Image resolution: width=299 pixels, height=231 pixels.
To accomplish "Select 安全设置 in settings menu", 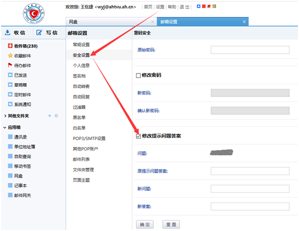I will click(x=81, y=55).
